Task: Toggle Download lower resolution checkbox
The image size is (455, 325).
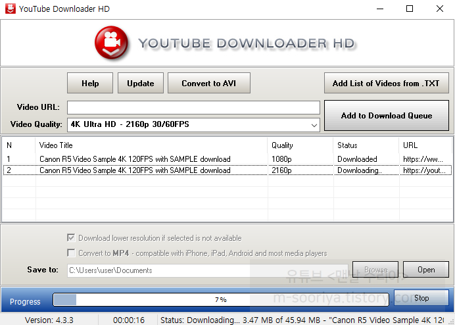Action: click(x=71, y=238)
